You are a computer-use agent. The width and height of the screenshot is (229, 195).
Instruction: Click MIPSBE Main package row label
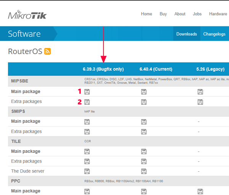point(26,92)
